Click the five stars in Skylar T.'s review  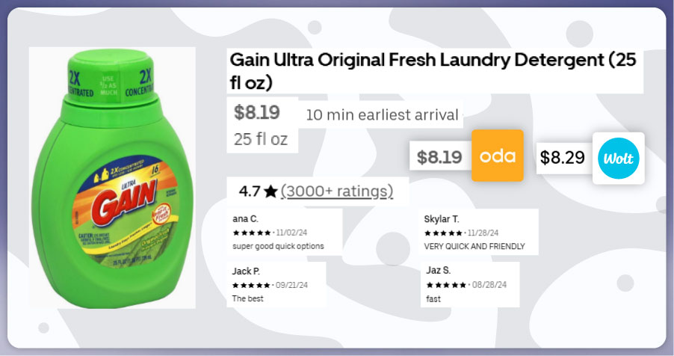(x=443, y=233)
